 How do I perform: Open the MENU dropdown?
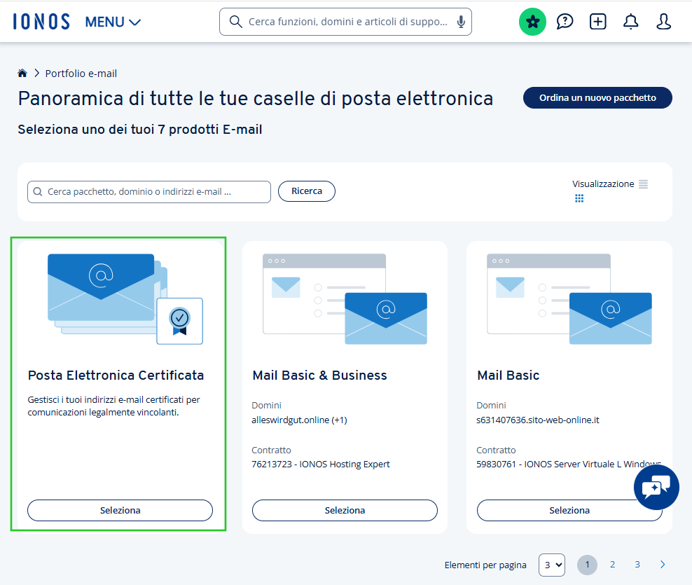113,22
